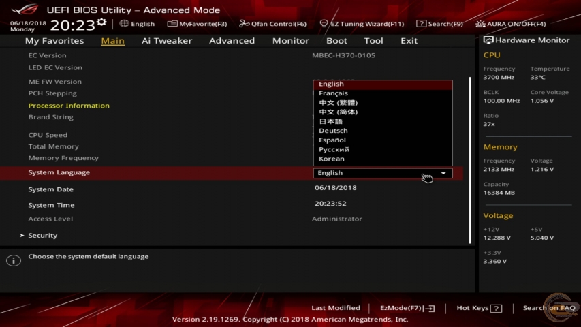This screenshot has width=581, height=327.
Task: Select Español language option
Action: tap(383, 140)
